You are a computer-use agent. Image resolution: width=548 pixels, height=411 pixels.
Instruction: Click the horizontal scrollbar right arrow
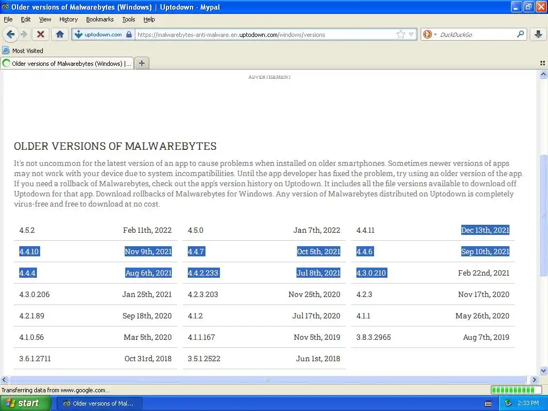click(x=535, y=379)
